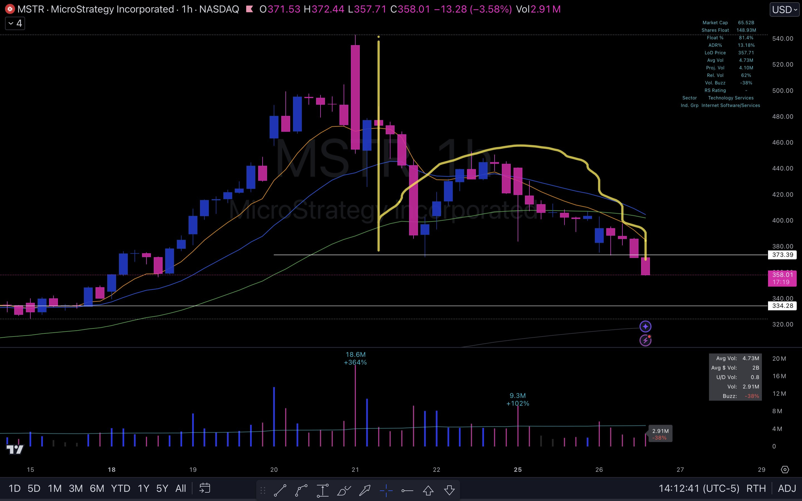Select the brush drawing tool
This screenshot has width=802, height=501.
pos(344,490)
